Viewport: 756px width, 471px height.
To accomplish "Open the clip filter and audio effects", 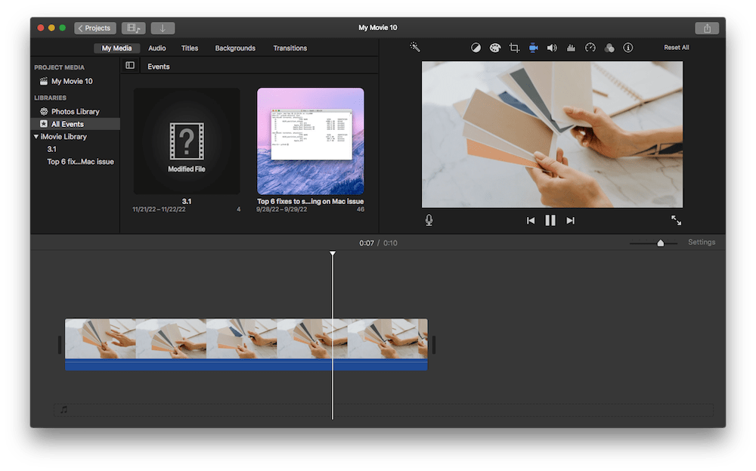I will (x=609, y=48).
